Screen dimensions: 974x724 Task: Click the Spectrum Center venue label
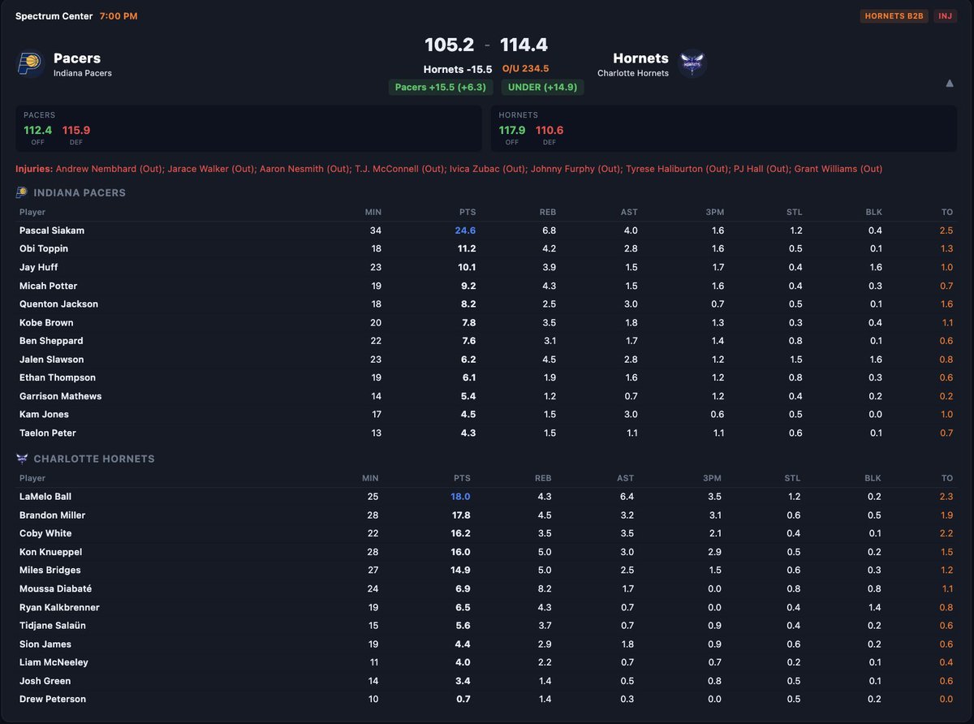click(54, 16)
